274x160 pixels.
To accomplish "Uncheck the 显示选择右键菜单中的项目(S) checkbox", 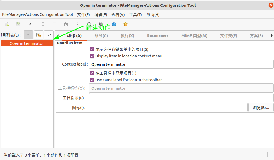I will pyautogui.click(x=92, y=49).
